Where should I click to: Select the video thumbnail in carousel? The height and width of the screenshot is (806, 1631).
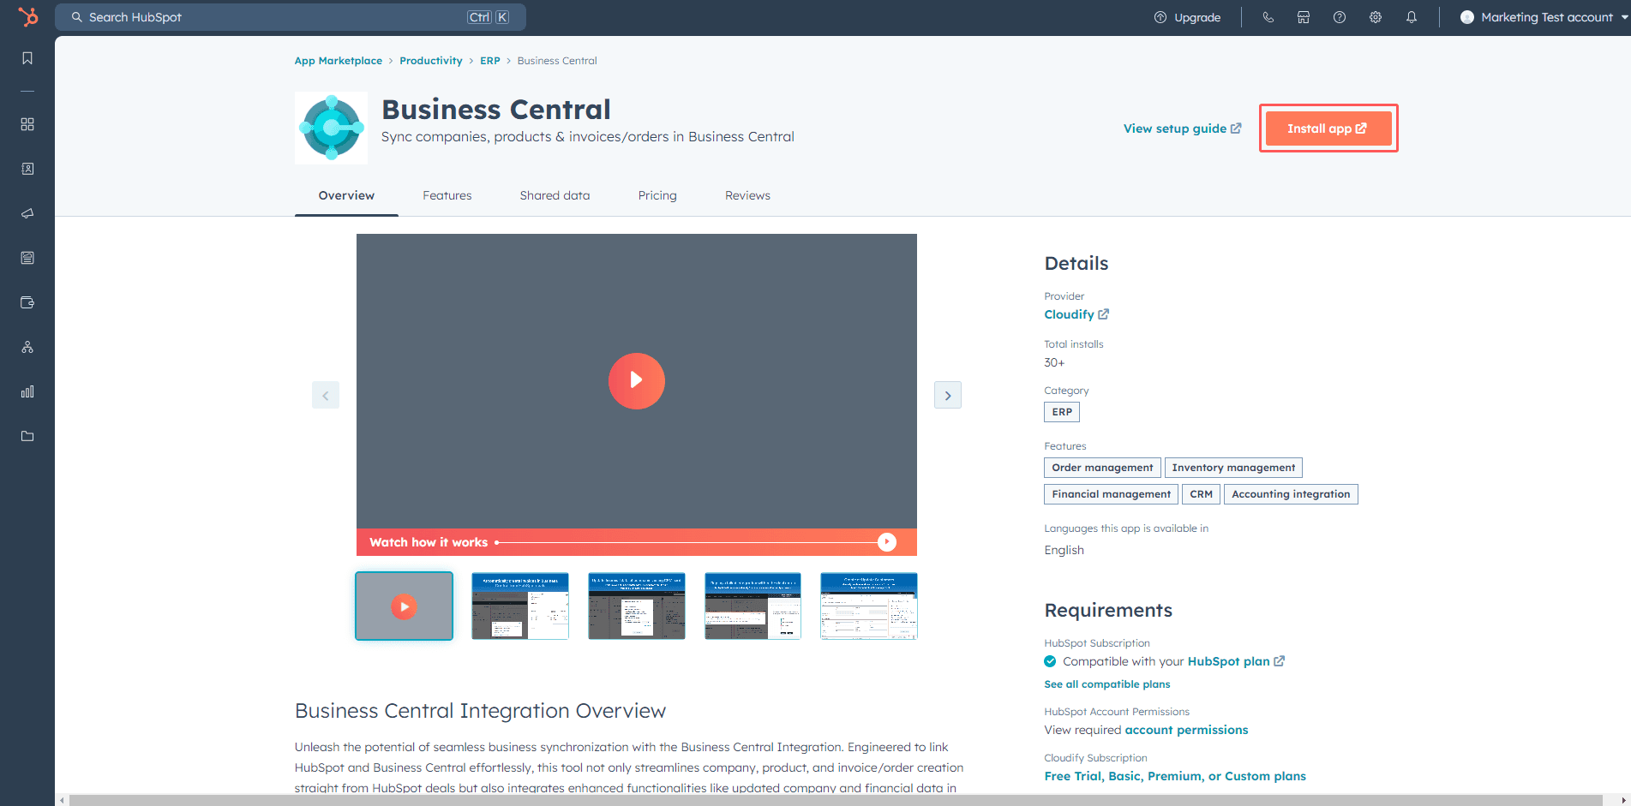point(404,606)
